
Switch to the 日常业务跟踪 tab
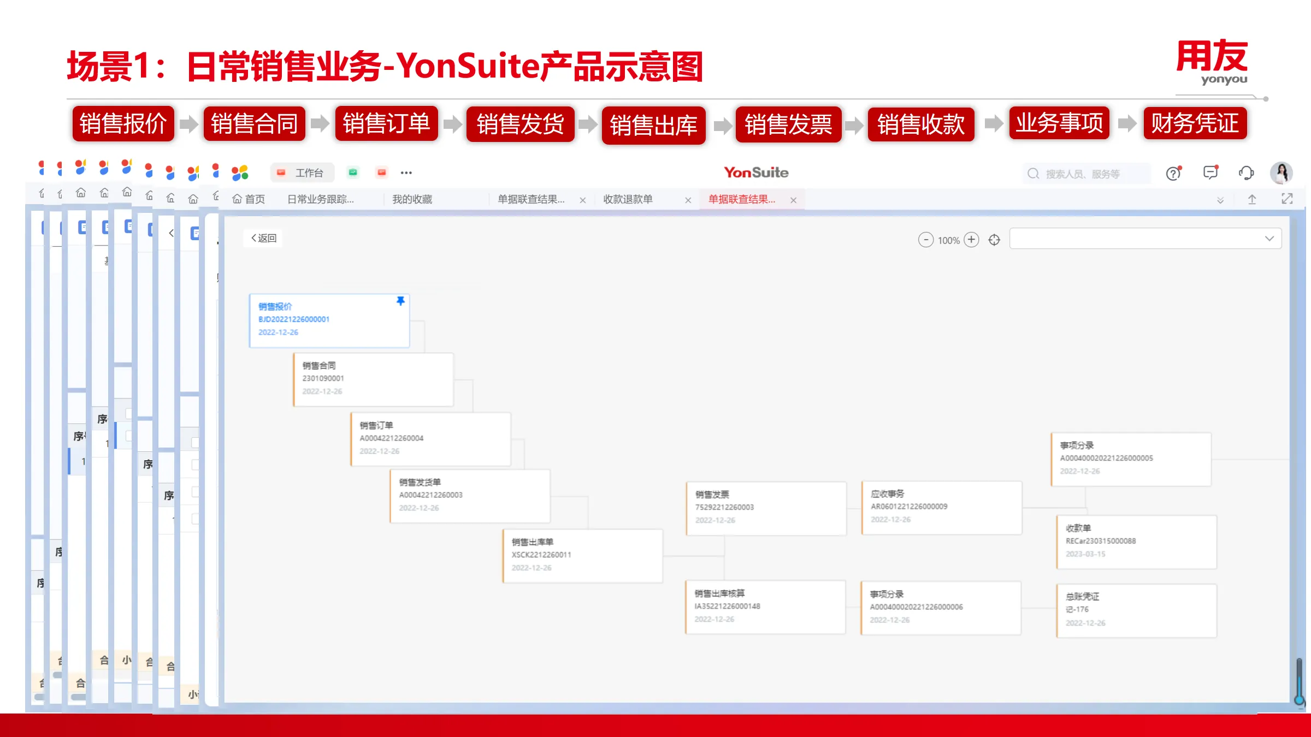coord(321,199)
